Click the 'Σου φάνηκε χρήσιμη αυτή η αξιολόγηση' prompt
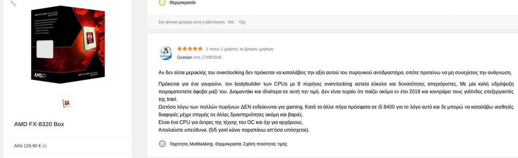 click(x=192, y=22)
